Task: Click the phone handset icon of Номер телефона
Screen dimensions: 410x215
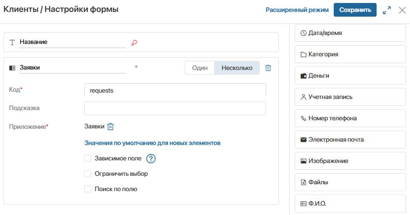Action: click(x=303, y=119)
